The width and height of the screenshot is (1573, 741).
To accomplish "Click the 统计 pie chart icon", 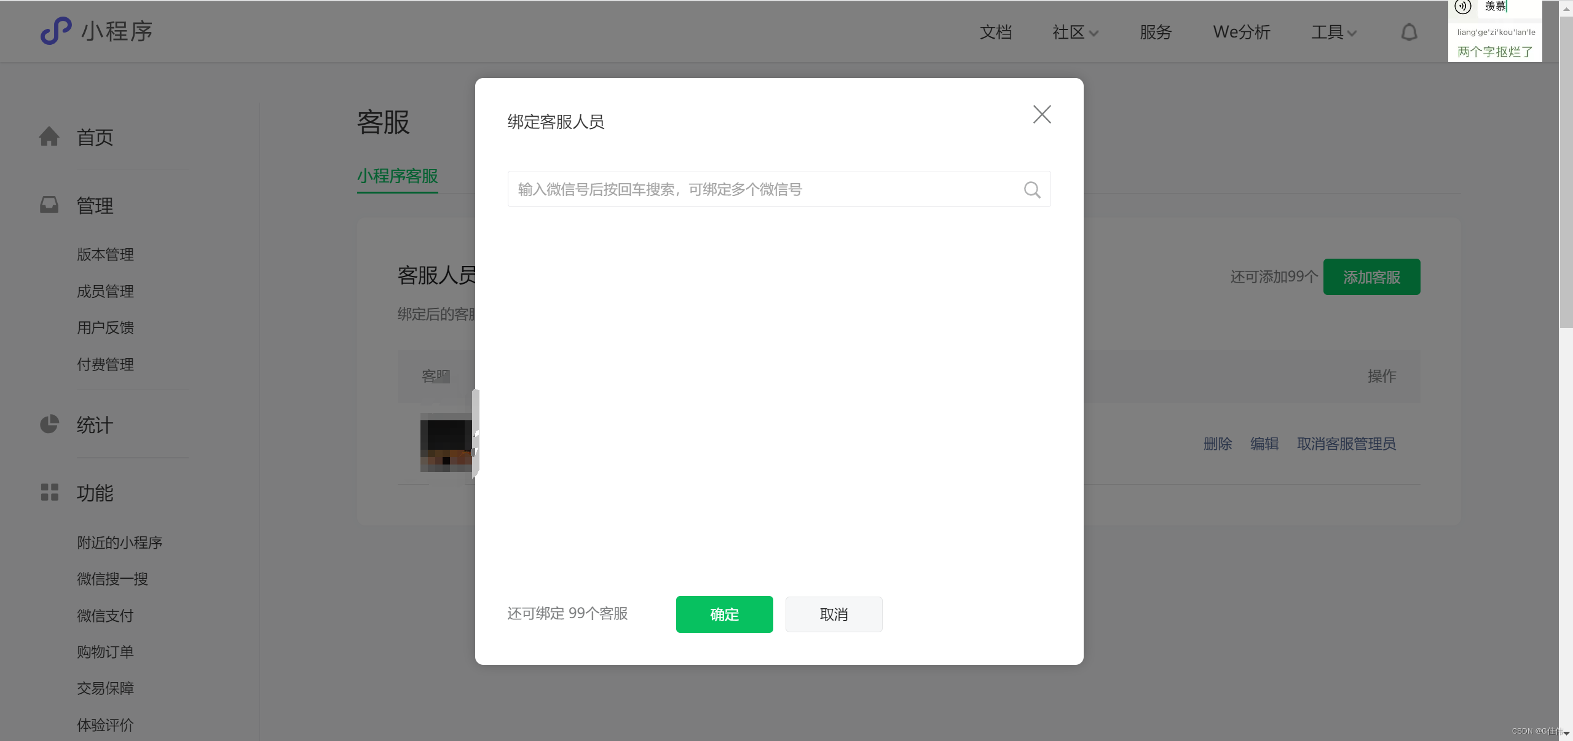I will click(49, 424).
